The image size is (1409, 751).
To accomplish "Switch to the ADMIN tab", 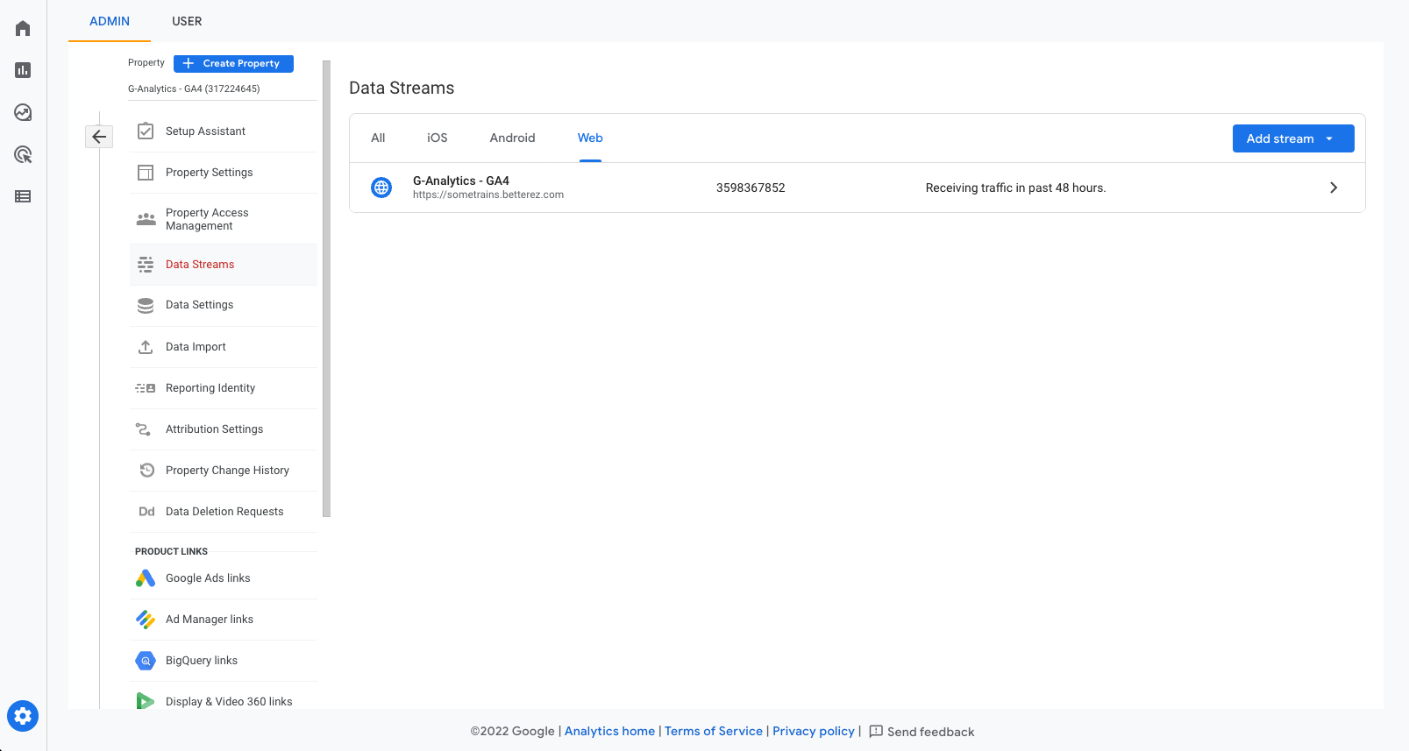I will point(110,21).
